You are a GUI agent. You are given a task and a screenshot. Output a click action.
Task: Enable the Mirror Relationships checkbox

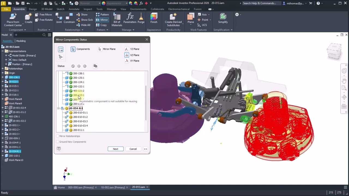[x=58, y=136]
